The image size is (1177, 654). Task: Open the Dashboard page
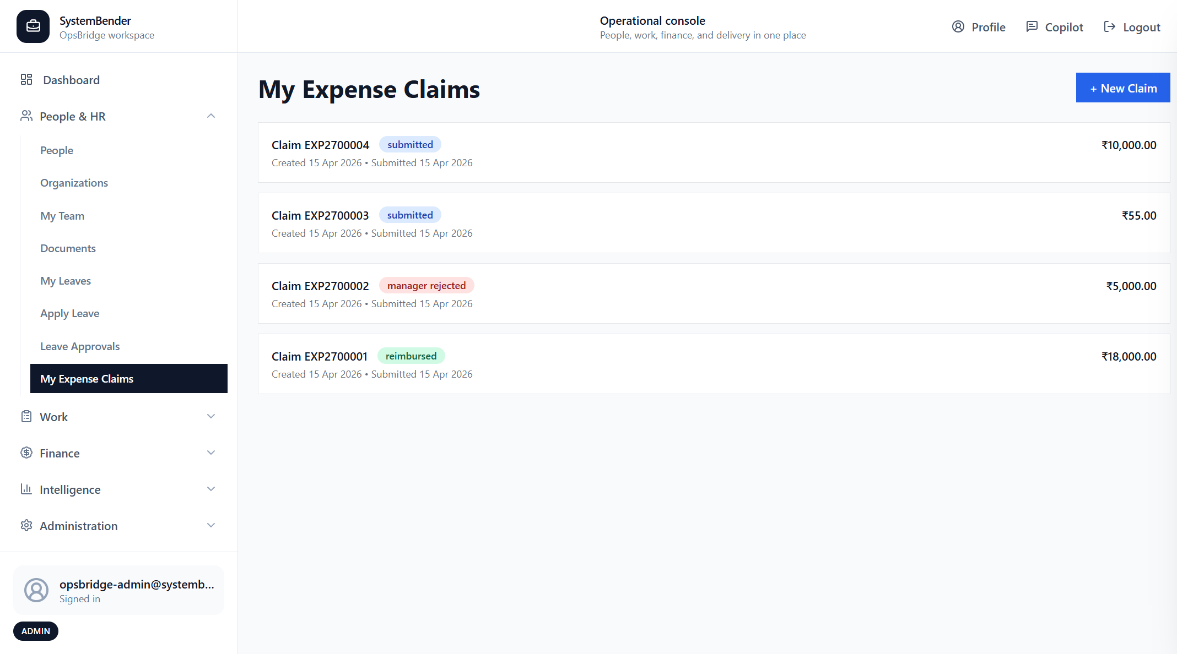(118, 80)
